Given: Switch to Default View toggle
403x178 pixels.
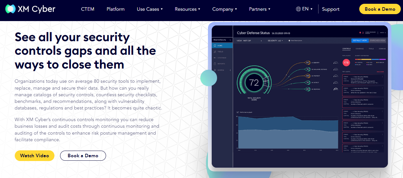Looking at the screenshot, I should (x=360, y=41).
